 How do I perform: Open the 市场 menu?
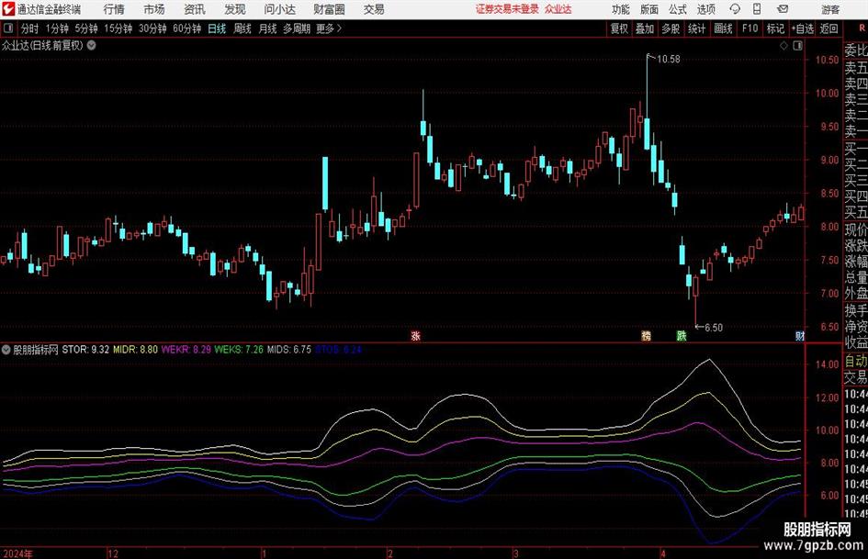154,9
